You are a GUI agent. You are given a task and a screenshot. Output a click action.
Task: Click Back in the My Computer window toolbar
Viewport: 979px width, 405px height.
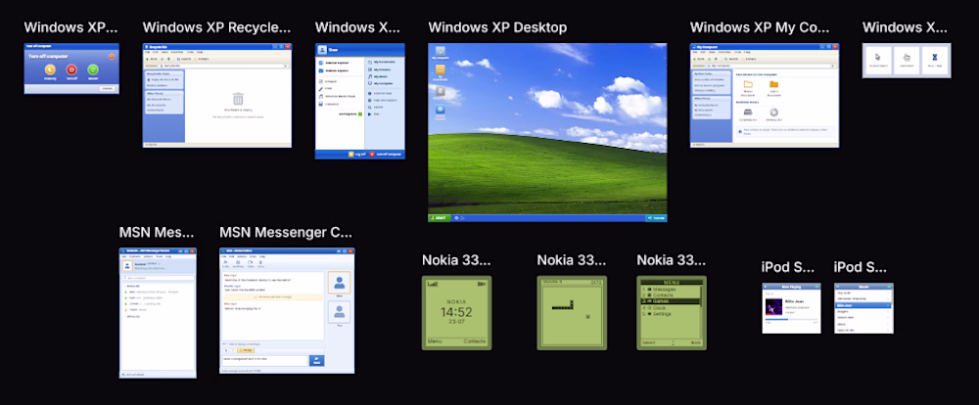click(699, 59)
